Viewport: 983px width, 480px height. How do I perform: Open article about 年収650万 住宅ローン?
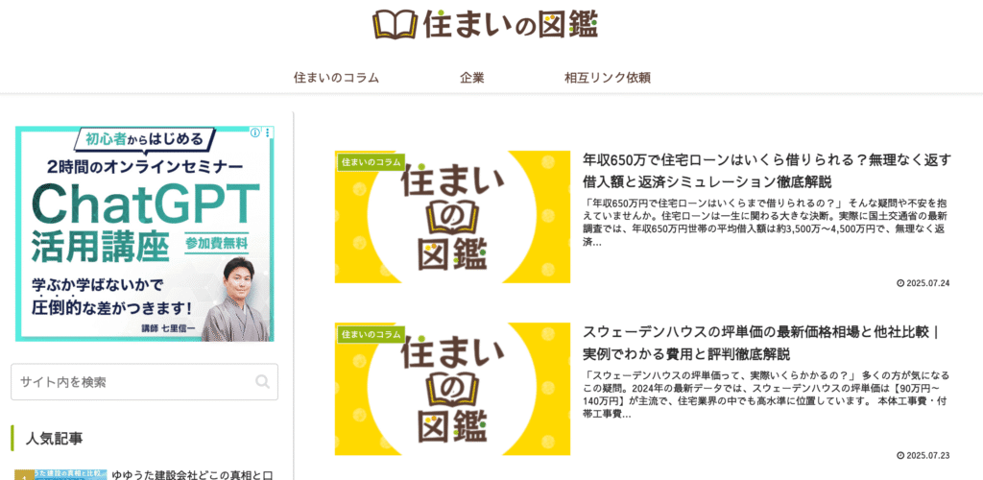click(x=767, y=171)
